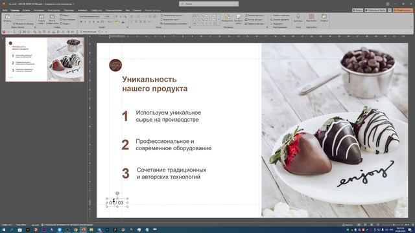Switch to the Shape Format (Формат фигуры) tab
This screenshot has width=415, height=233.
152,10
